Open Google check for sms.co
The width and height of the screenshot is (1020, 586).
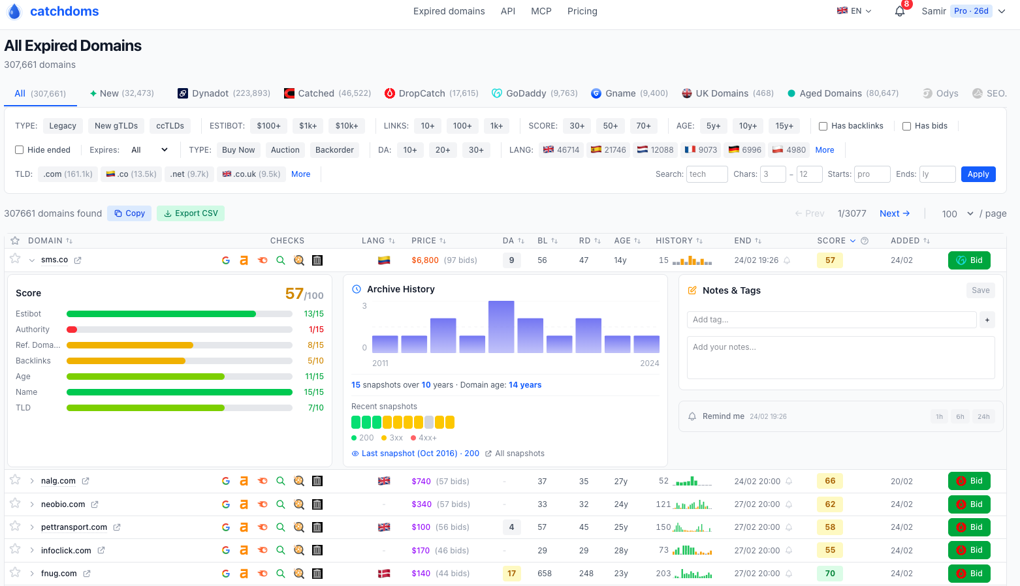226,260
